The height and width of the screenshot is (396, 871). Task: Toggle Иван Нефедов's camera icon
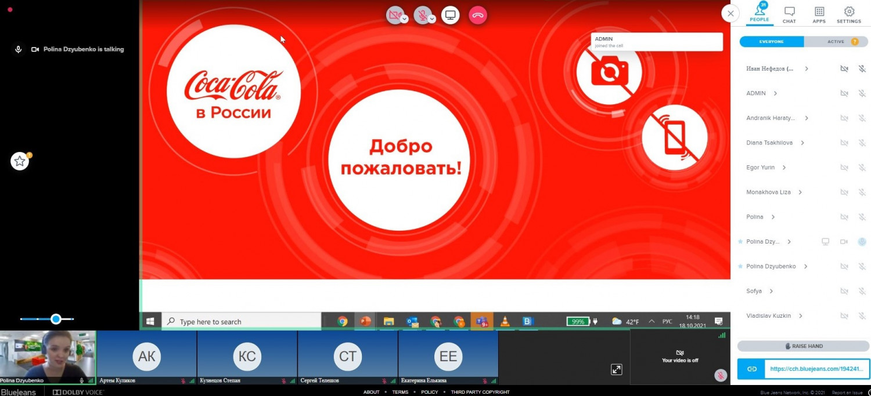(x=844, y=68)
